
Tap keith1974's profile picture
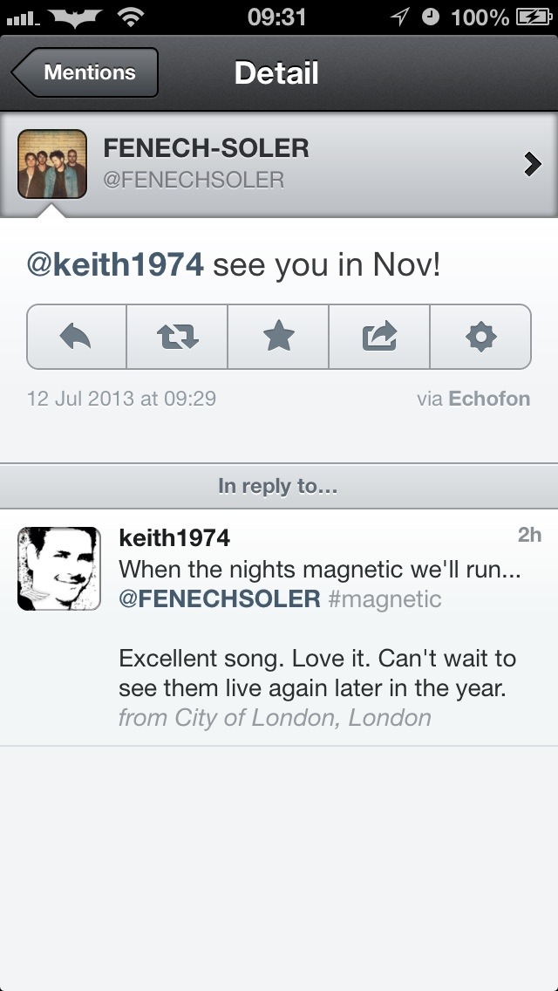click(59, 568)
